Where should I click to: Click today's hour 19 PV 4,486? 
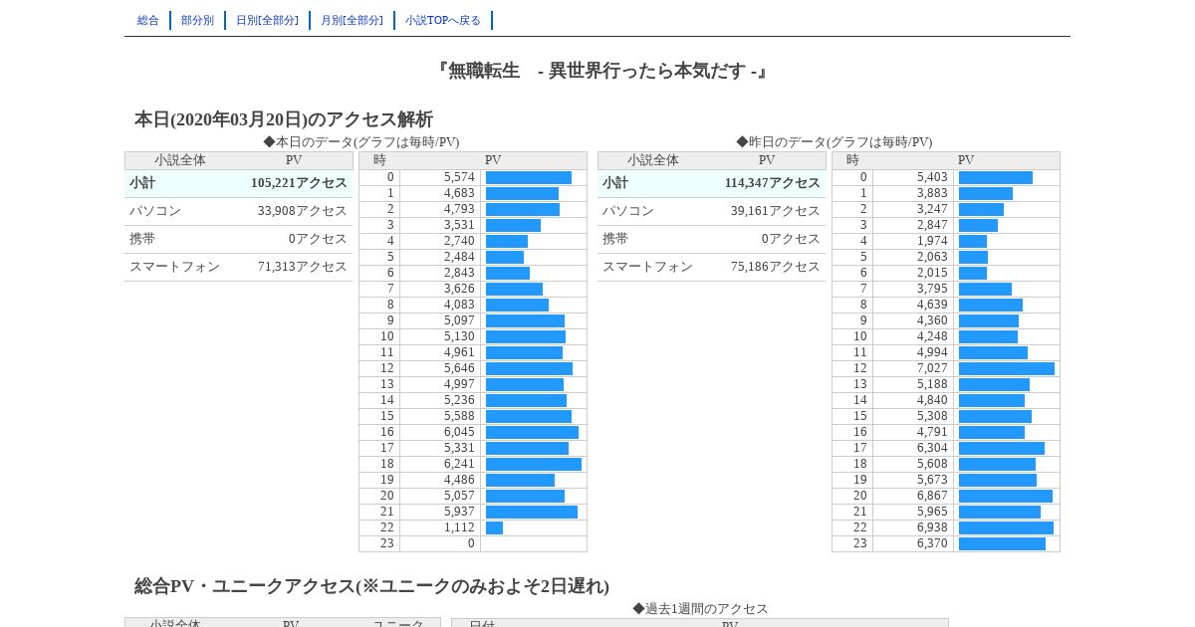(459, 480)
